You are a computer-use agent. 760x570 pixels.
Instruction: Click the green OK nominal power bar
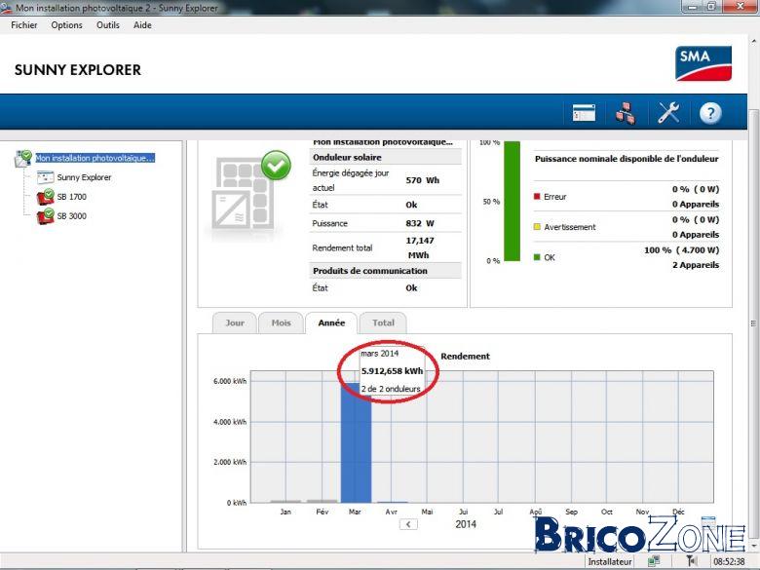pos(512,201)
